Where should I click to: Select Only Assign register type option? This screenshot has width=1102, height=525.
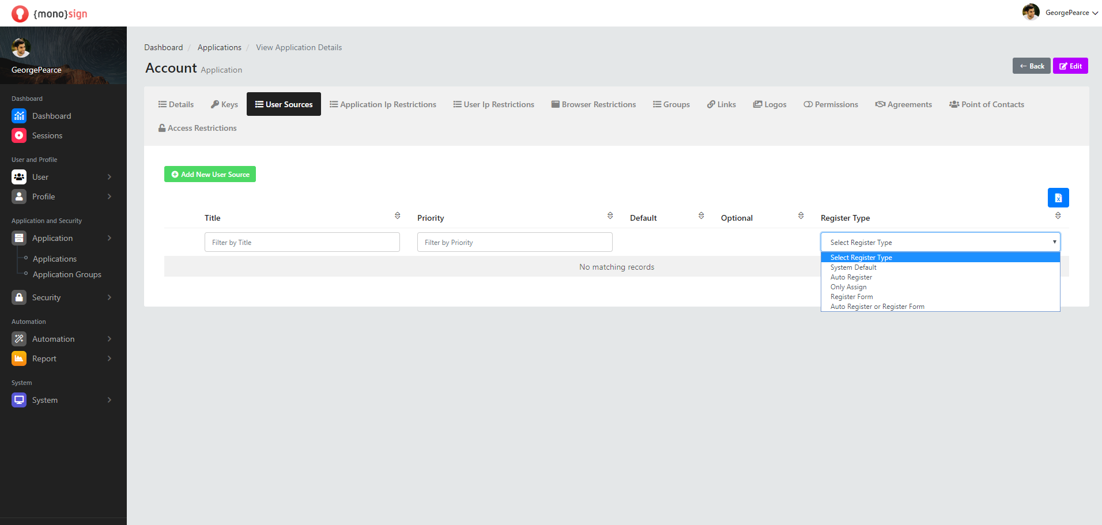[848, 287]
